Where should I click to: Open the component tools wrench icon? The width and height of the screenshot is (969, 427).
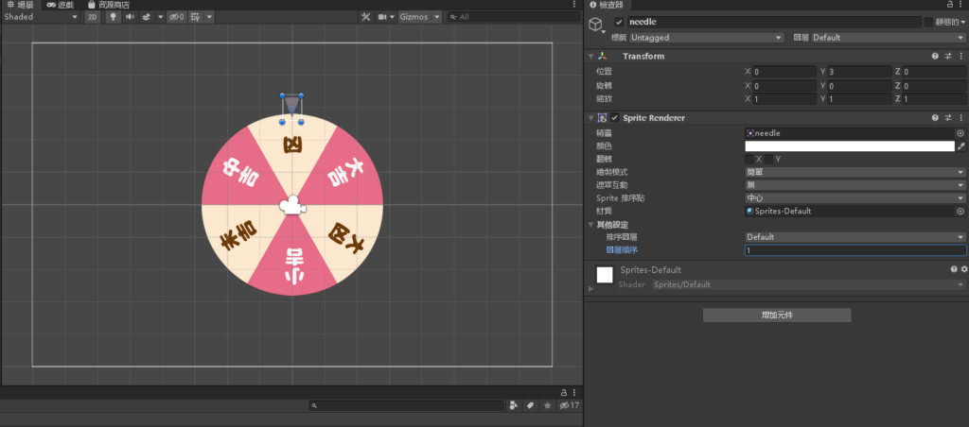click(x=366, y=17)
